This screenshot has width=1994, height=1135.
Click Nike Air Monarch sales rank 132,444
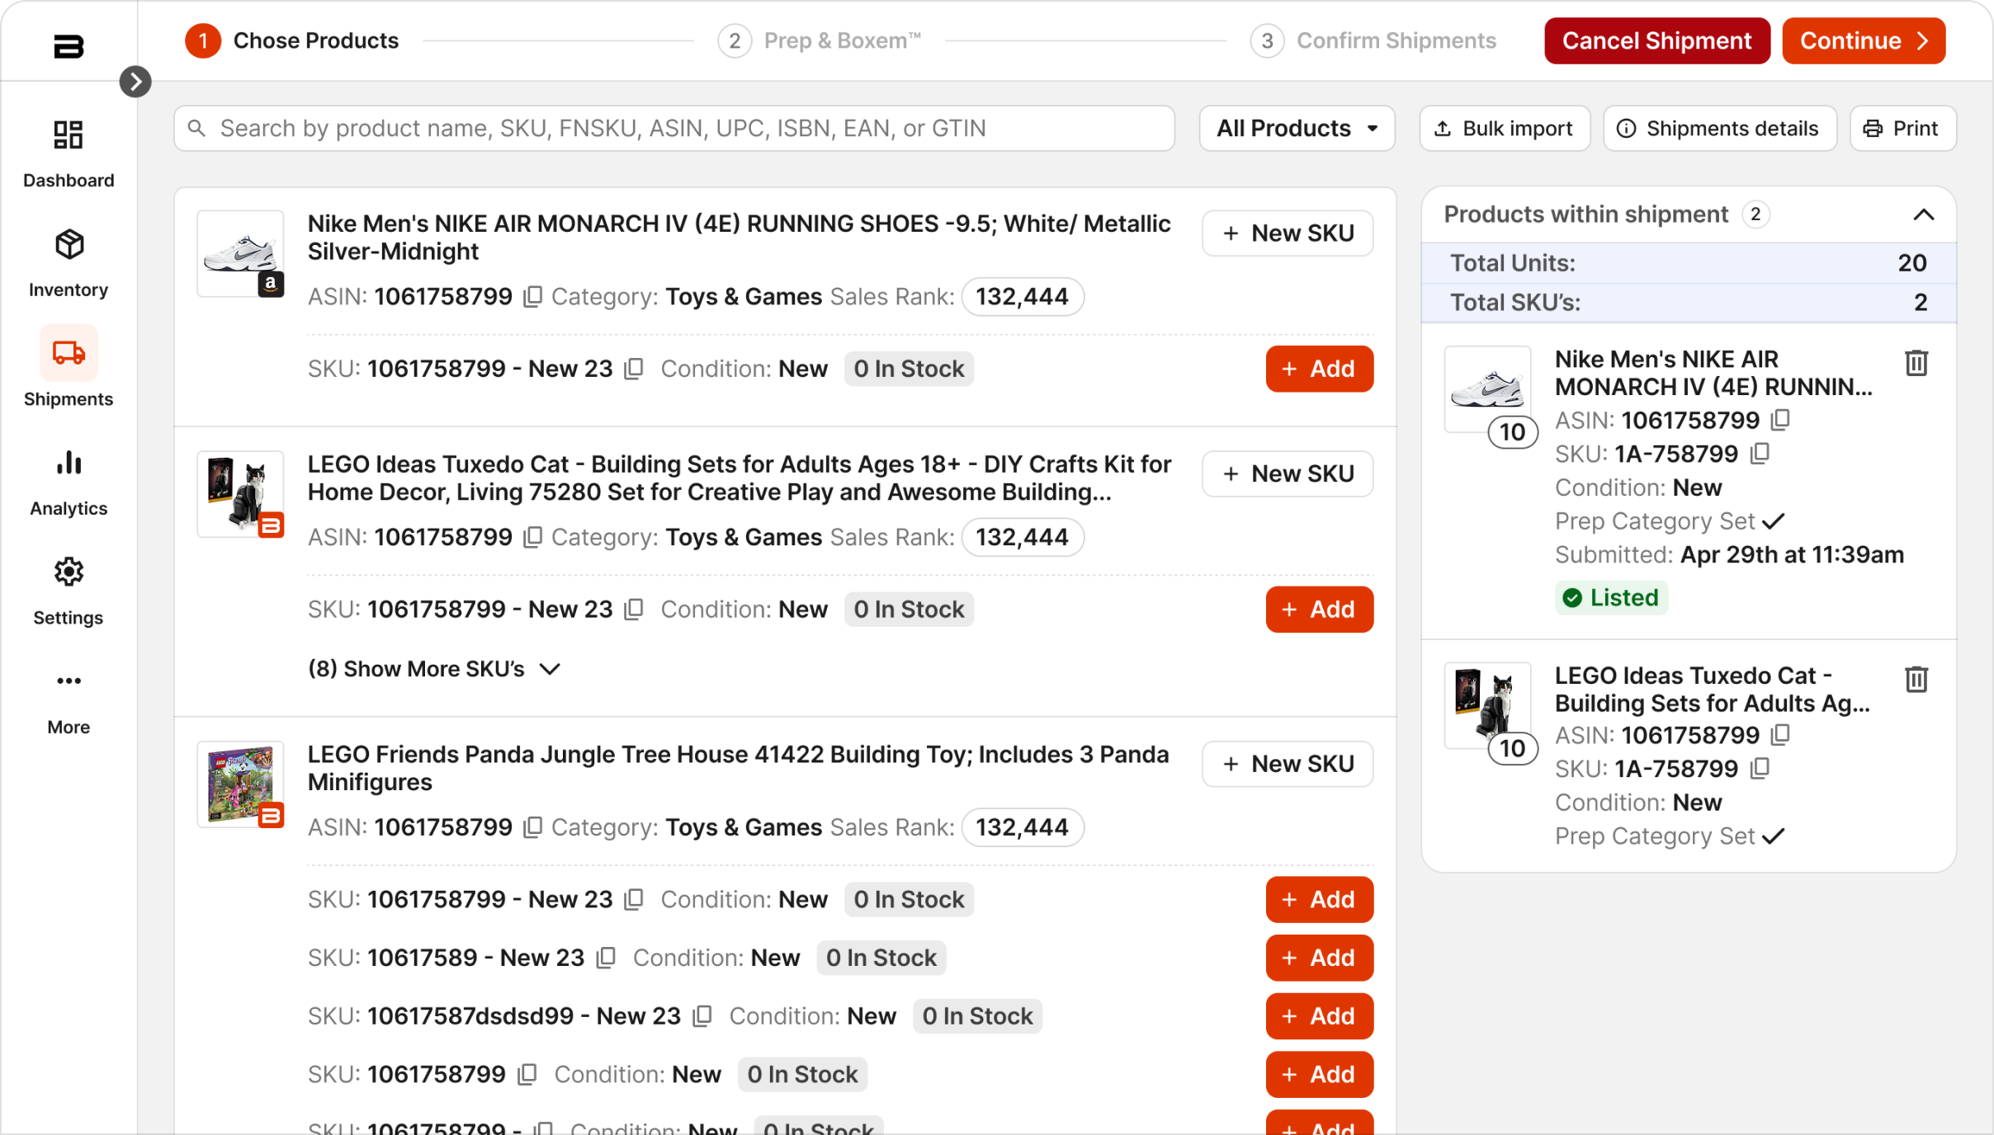coord(1023,297)
